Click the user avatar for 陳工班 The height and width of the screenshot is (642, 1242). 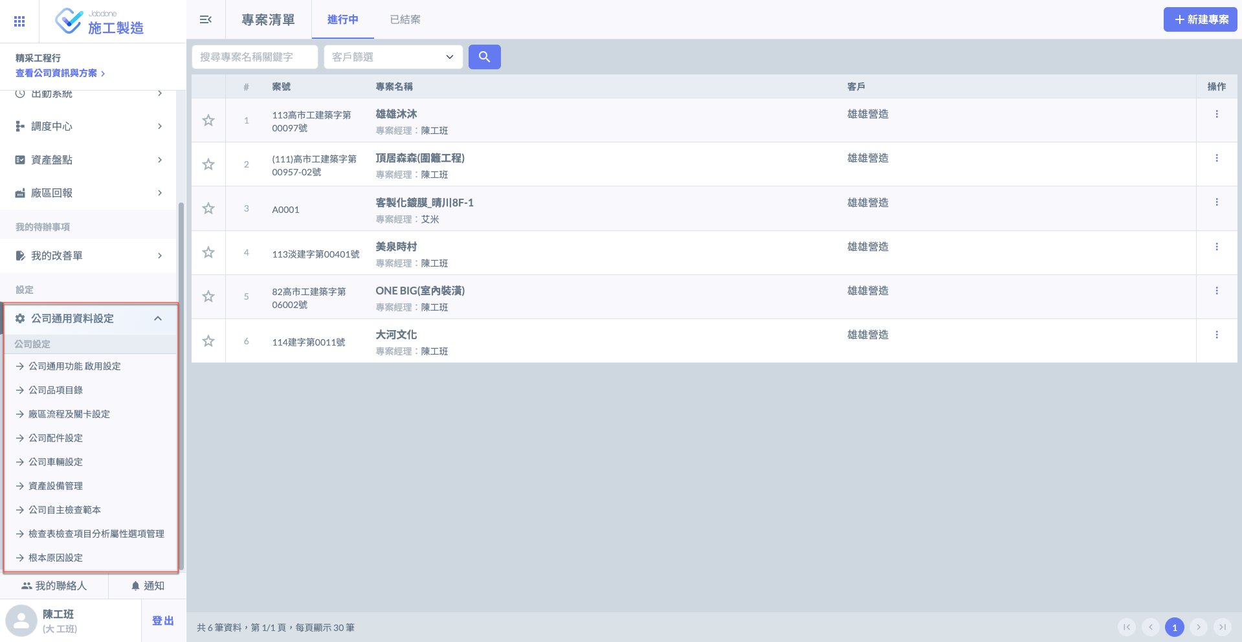coord(21,621)
